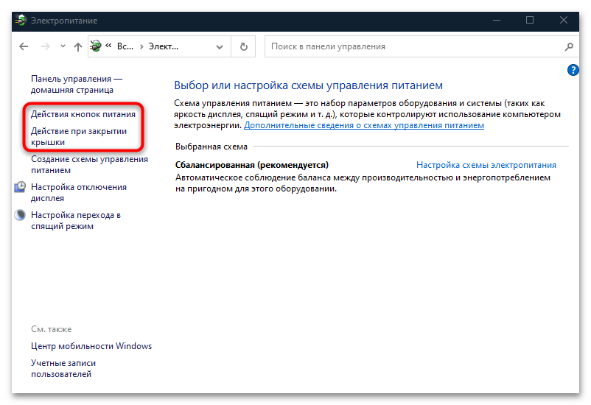Open the recent locations dropdown arrow

(62, 46)
